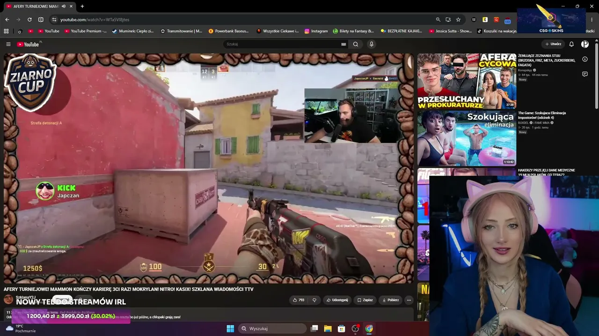Reload the YouTube page
Image resolution: width=599 pixels, height=336 pixels.
click(29, 20)
